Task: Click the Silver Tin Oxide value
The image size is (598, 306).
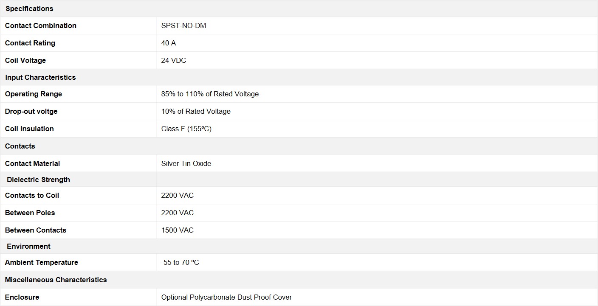Action: (x=186, y=163)
